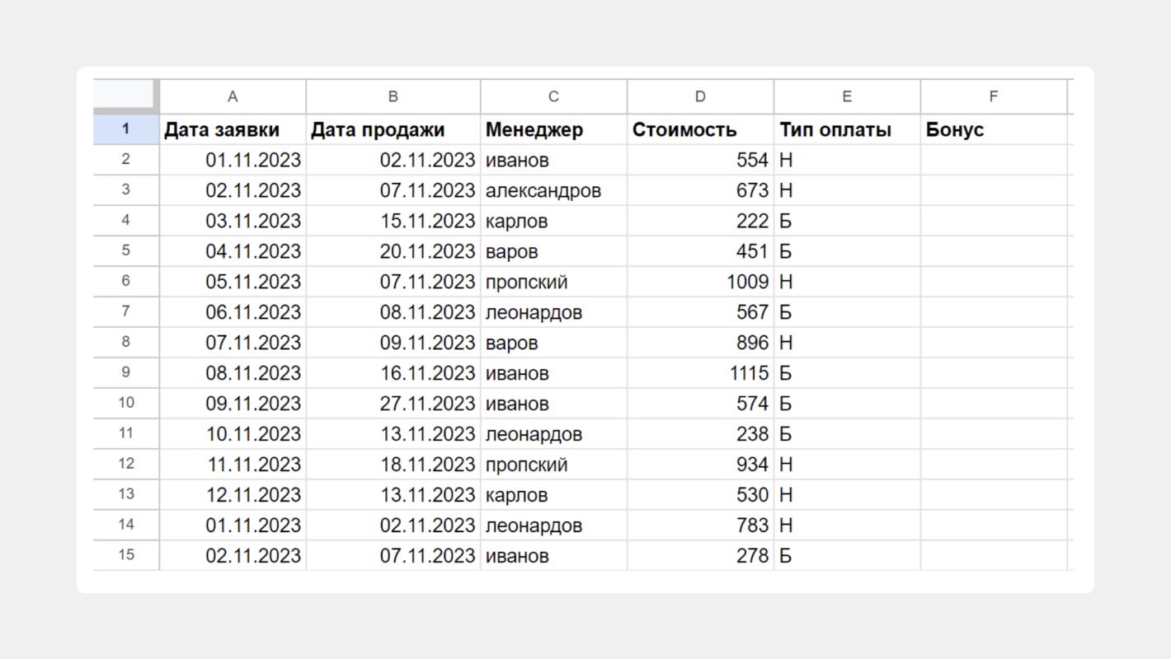Select column F header
This screenshot has width=1171, height=659.
tap(994, 97)
